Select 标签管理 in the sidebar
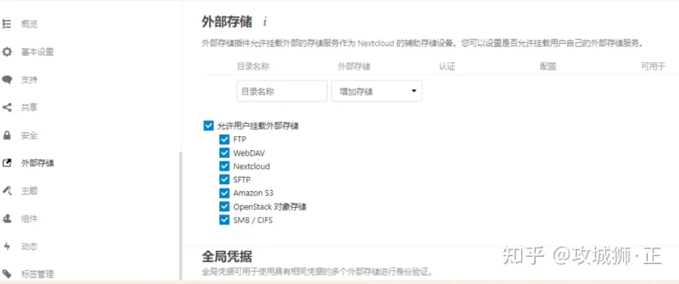Image resolution: width=679 pixels, height=284 pixels. click(37, 274)
